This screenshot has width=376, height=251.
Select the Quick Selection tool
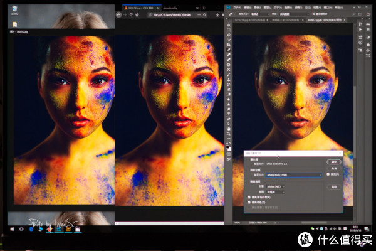[229, 40]
